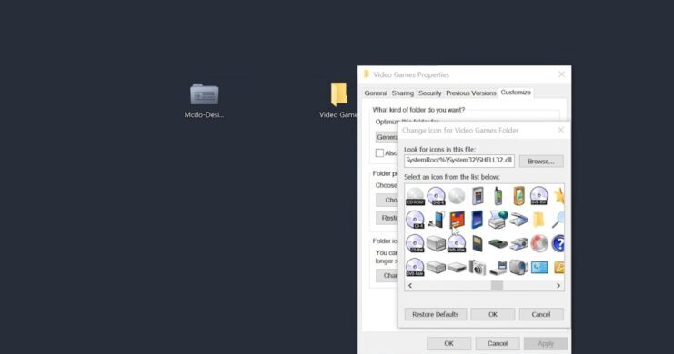Select the DVD-RW disc icon
This screenshot has width=674, height=354.
[x=539, y=196]
